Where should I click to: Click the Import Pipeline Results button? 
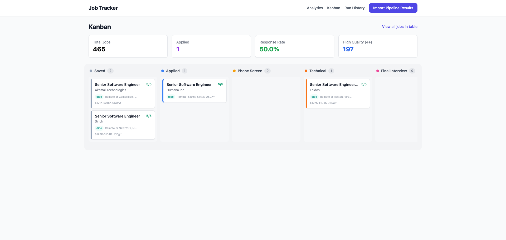tap(393, 8)
